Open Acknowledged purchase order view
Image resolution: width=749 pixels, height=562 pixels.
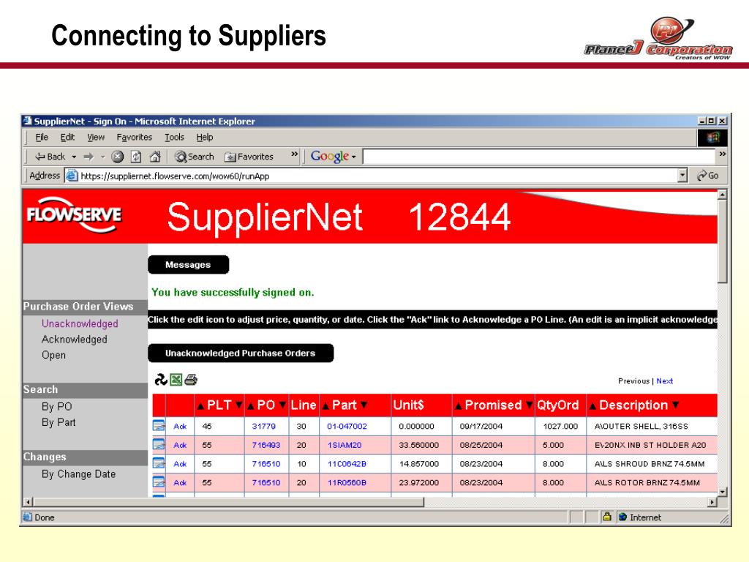[x=74, y=340]
